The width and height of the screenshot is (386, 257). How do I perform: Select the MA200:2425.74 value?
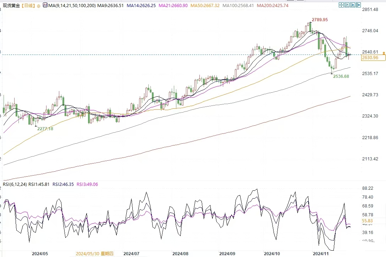tap(272, 5)
